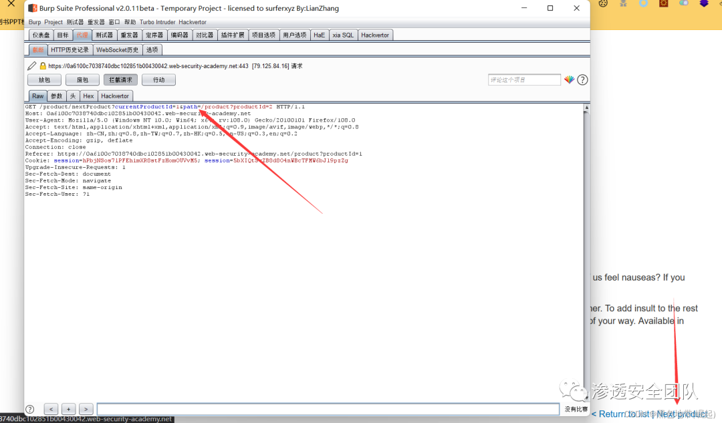Click the Upgrade-Insecure-Requests header line
This screenshot has height=423, width=722.
click(x=75, y=167)
